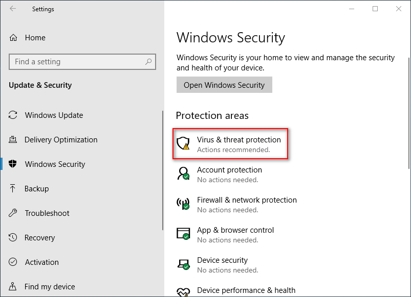
Task: Click the App & browser control icon
Action: [183, 234]
